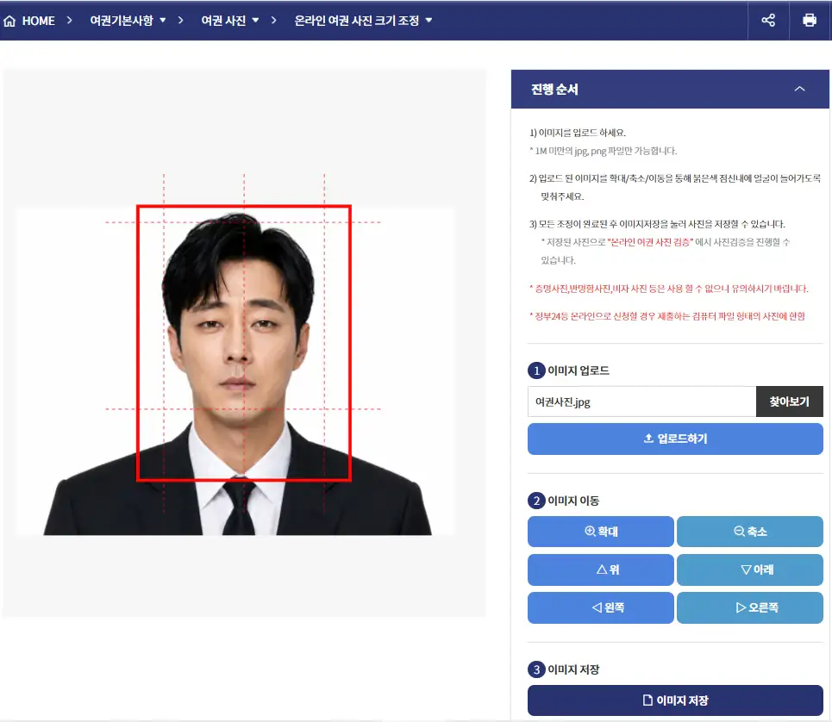
Task: Open the 여권 사진 breadcrumb dropdown
Action: (229, 21)
